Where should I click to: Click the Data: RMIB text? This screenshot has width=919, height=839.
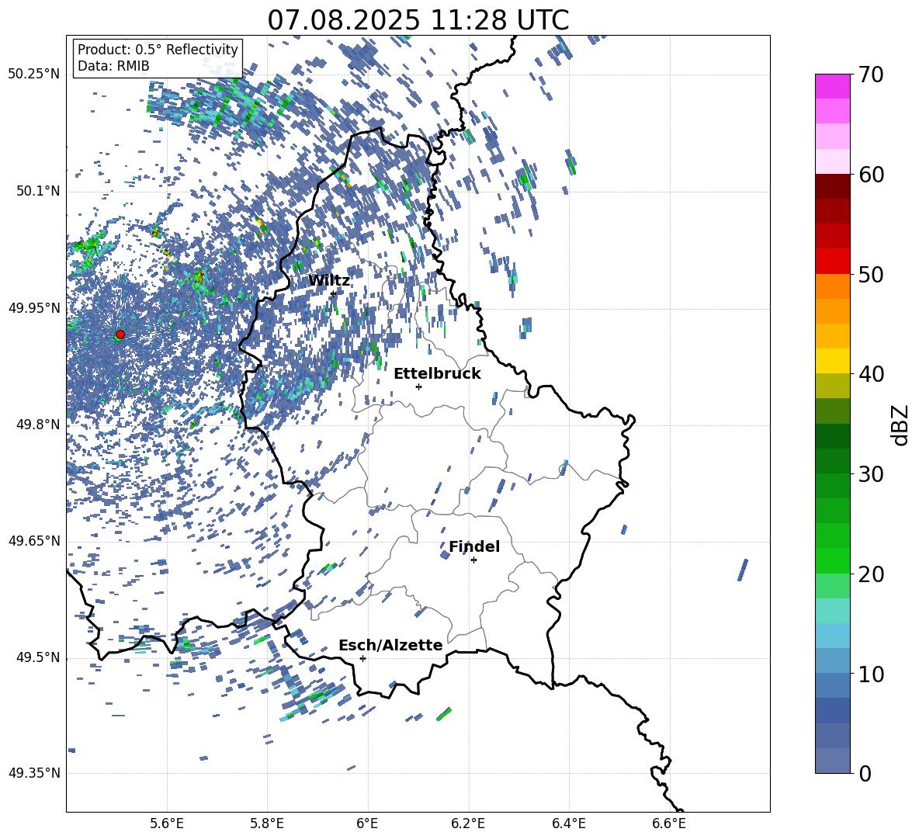click(x=113, y=66)
